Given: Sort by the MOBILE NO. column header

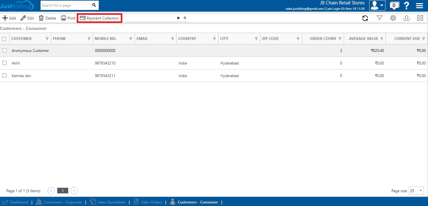Looking at the screenshot, I should [106, 39].
